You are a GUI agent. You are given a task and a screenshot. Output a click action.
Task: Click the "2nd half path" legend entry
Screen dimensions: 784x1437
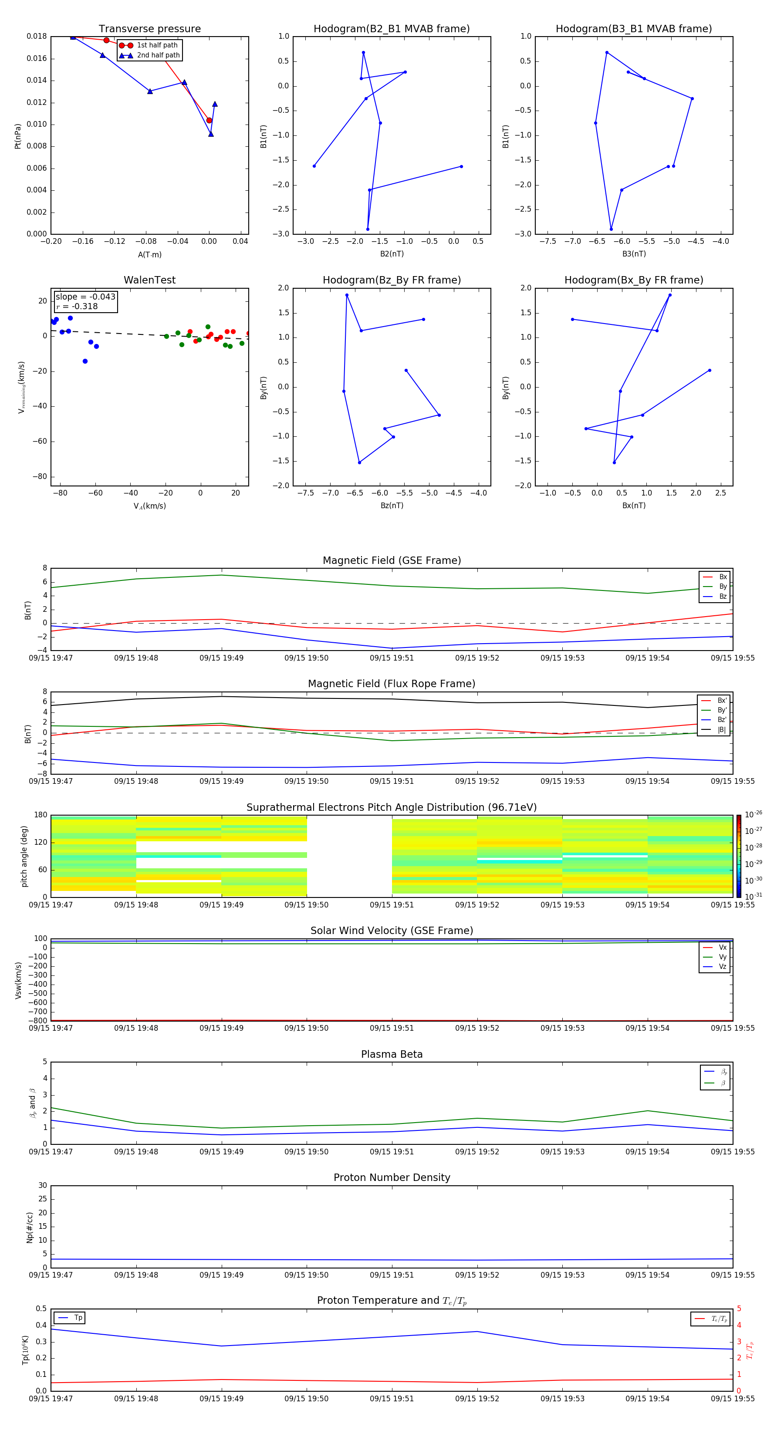[x=149, y=55]
